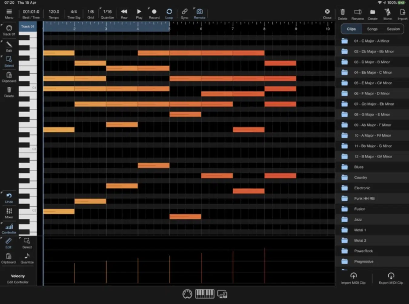409x304 pixels.
Task: Select the Edit pencil tool in left sidebar
Action: click(9, 46)
